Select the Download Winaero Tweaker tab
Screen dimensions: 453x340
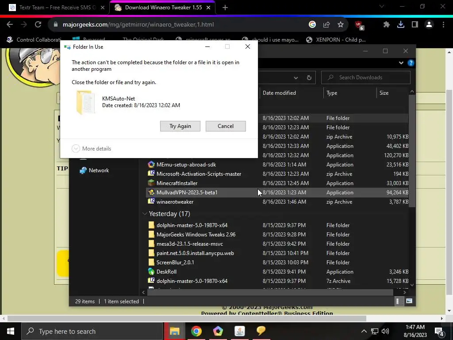click(163, 8)
